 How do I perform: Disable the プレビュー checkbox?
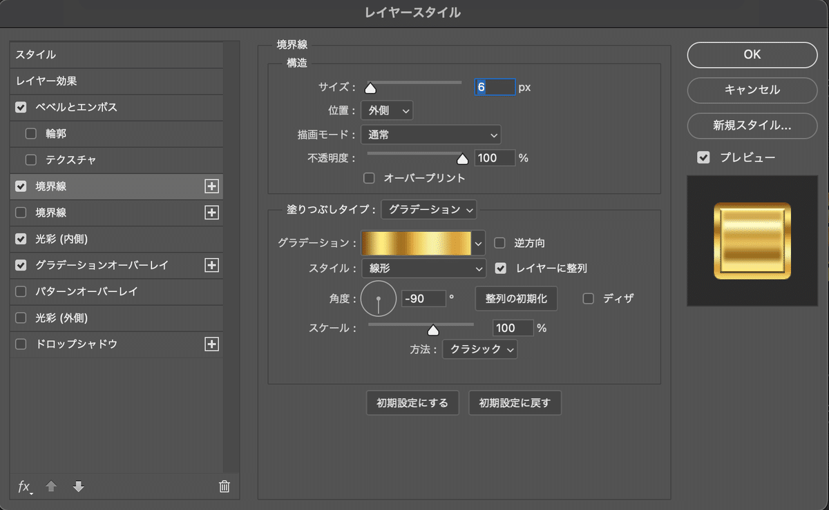click(x=703, y=157)
